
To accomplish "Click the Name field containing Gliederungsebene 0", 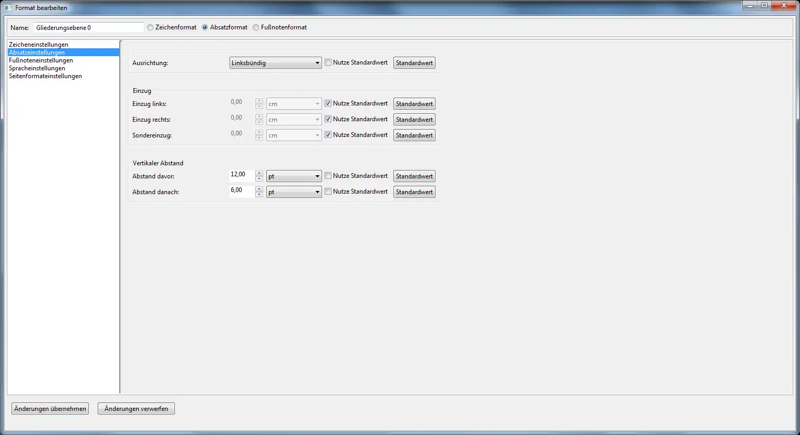I will 88,28.
